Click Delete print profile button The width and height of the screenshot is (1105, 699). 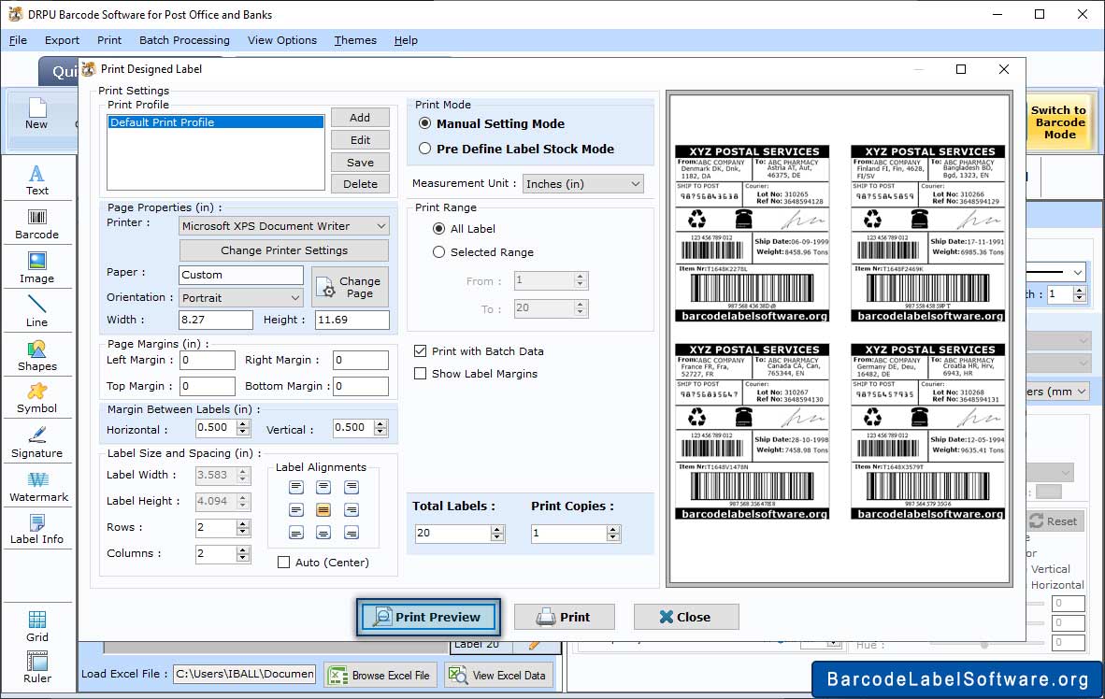tap(360, 184)
